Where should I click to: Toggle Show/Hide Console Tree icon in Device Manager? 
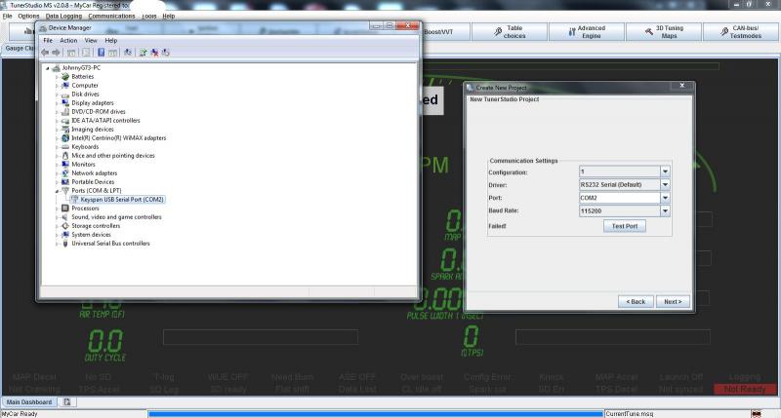coord(71,53)
